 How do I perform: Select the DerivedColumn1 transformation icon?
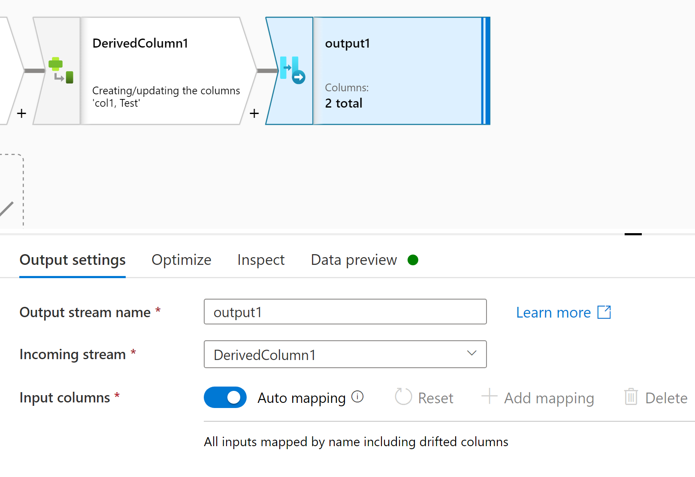(x=60, y=71)
